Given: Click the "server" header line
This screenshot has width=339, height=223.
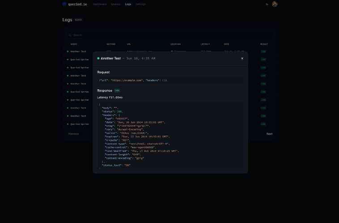Looking at the screenshot, I should (127, 133).
